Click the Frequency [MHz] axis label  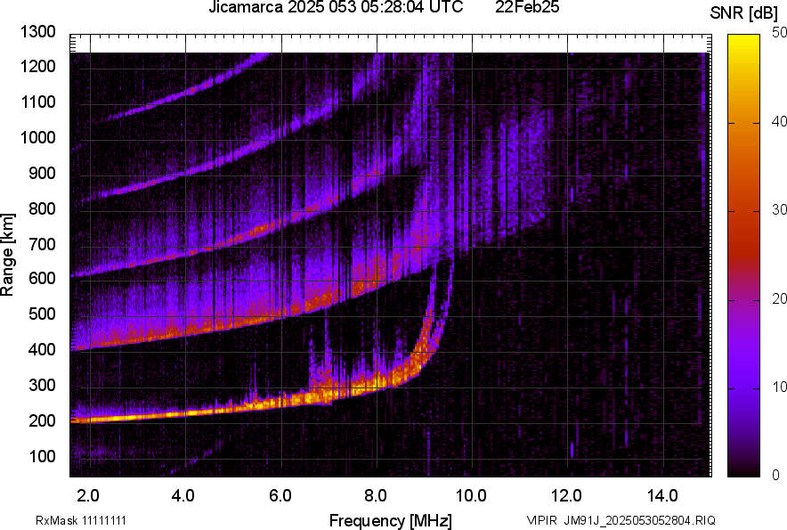click(x=390, y=520)
